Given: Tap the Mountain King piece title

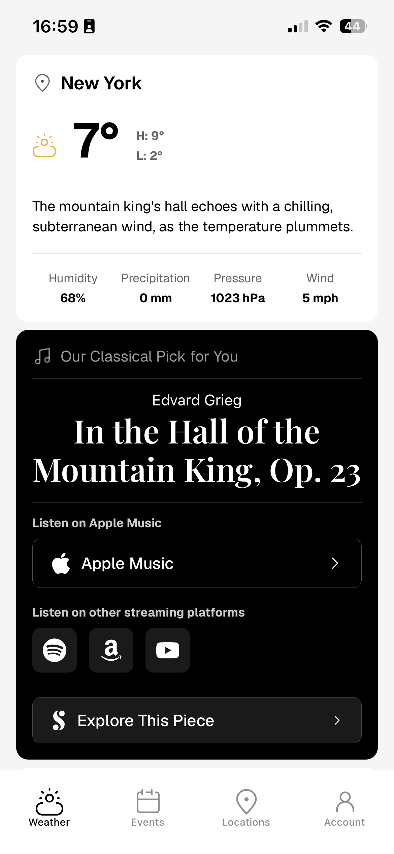Looking at the screenshot, I should pos(197,451).
